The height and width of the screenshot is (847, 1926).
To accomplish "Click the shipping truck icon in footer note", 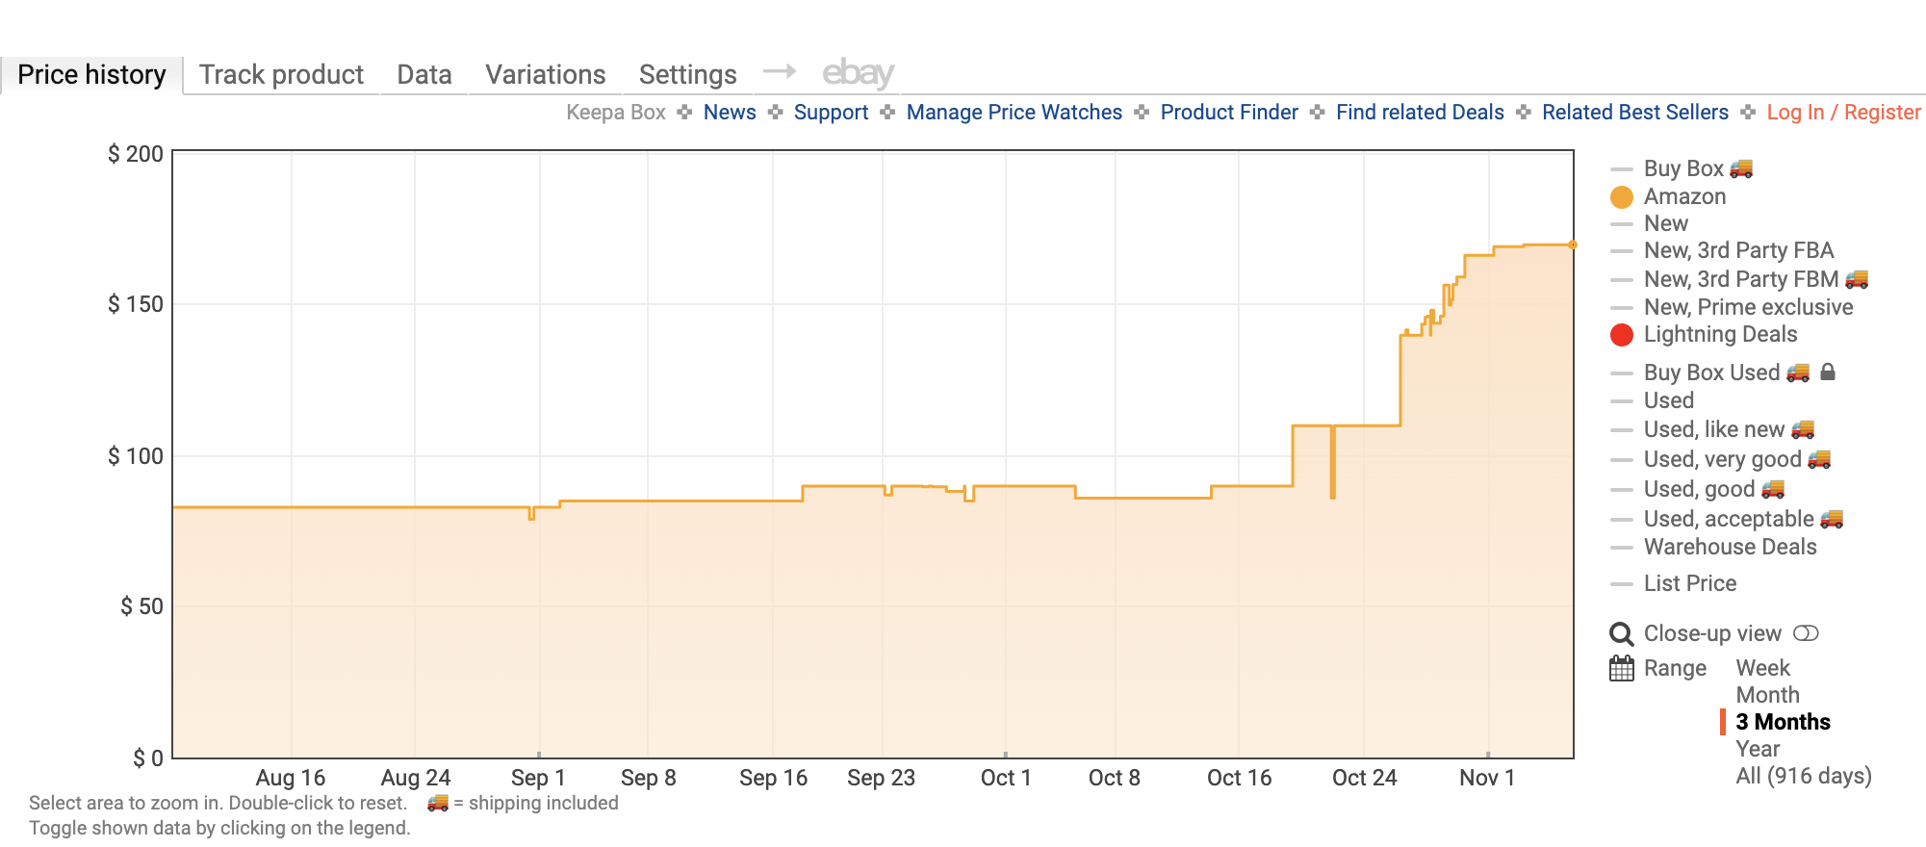I will pos(438,802).
